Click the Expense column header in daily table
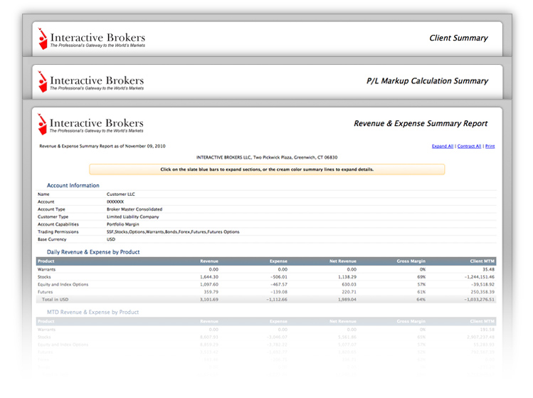 coord(278,261)
